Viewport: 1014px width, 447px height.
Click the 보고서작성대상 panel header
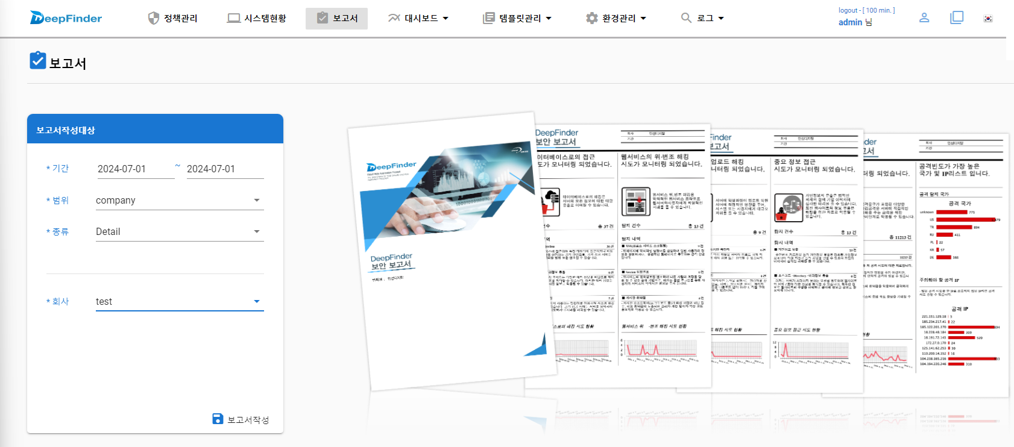[155, 129]
